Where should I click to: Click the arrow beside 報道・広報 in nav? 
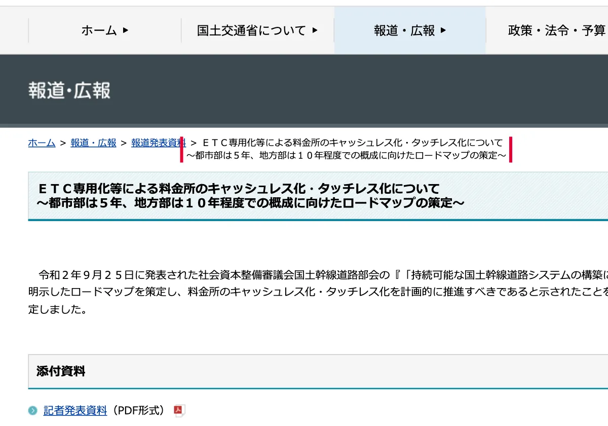(x=443, y=30)
